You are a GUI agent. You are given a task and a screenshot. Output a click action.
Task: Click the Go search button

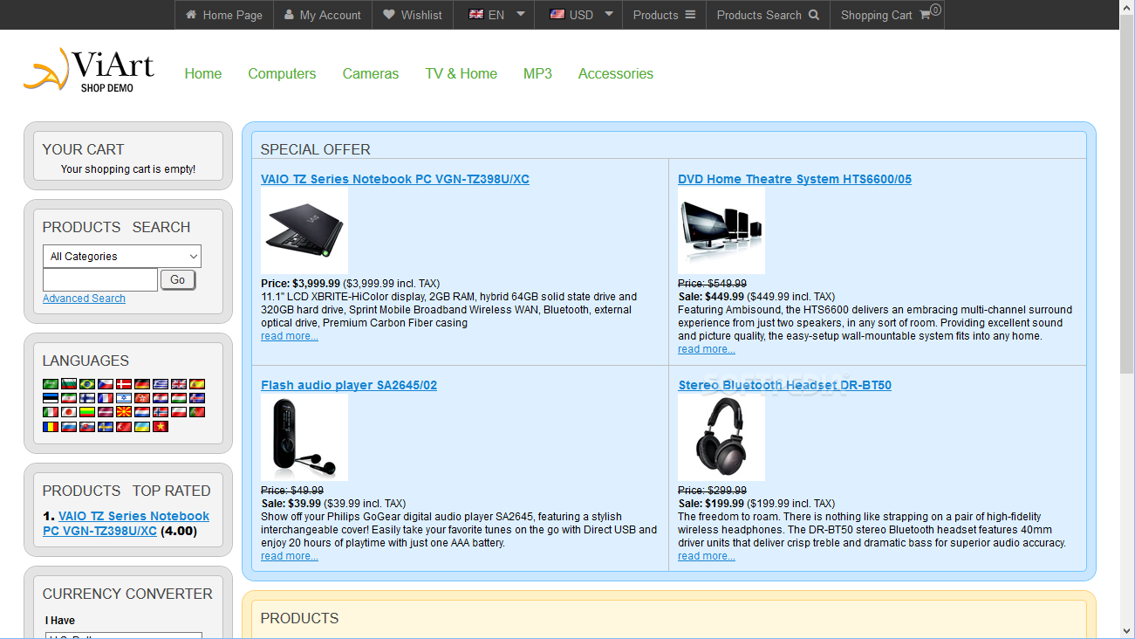tap(178, 280)
